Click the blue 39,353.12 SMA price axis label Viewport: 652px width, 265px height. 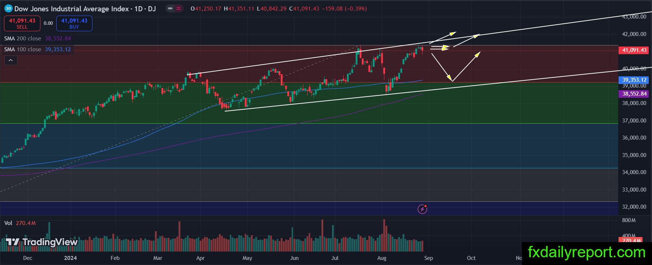[633, 80]
